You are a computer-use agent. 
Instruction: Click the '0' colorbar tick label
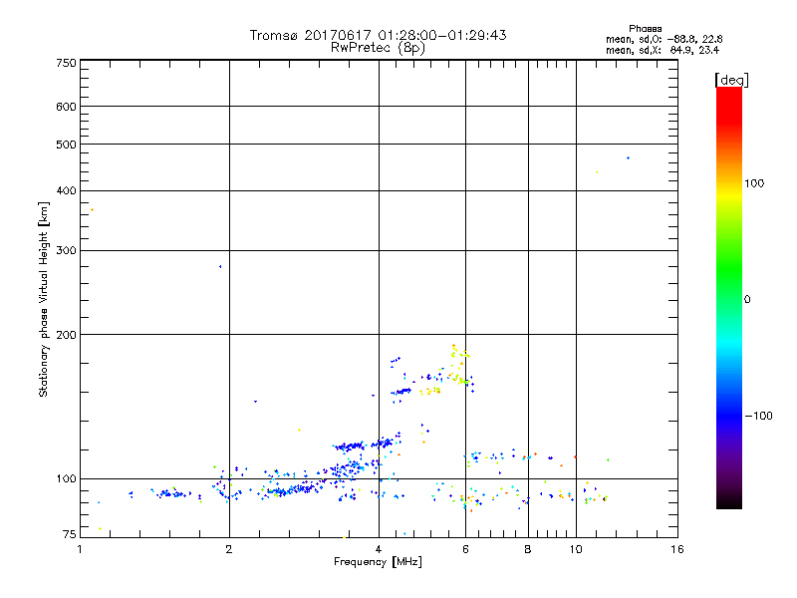[x=747, y=300]
